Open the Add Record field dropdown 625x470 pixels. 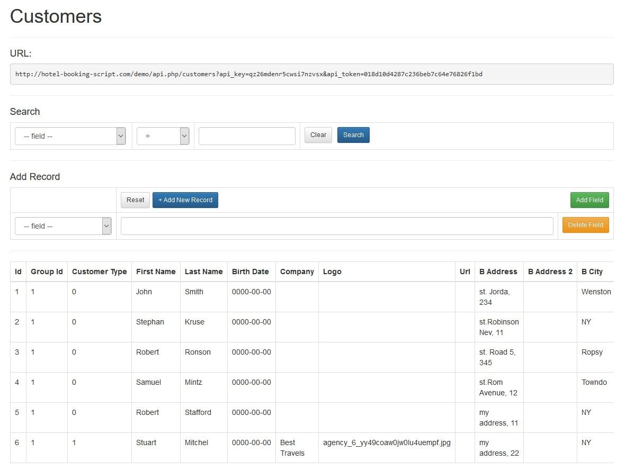click(x=63, y=226)
